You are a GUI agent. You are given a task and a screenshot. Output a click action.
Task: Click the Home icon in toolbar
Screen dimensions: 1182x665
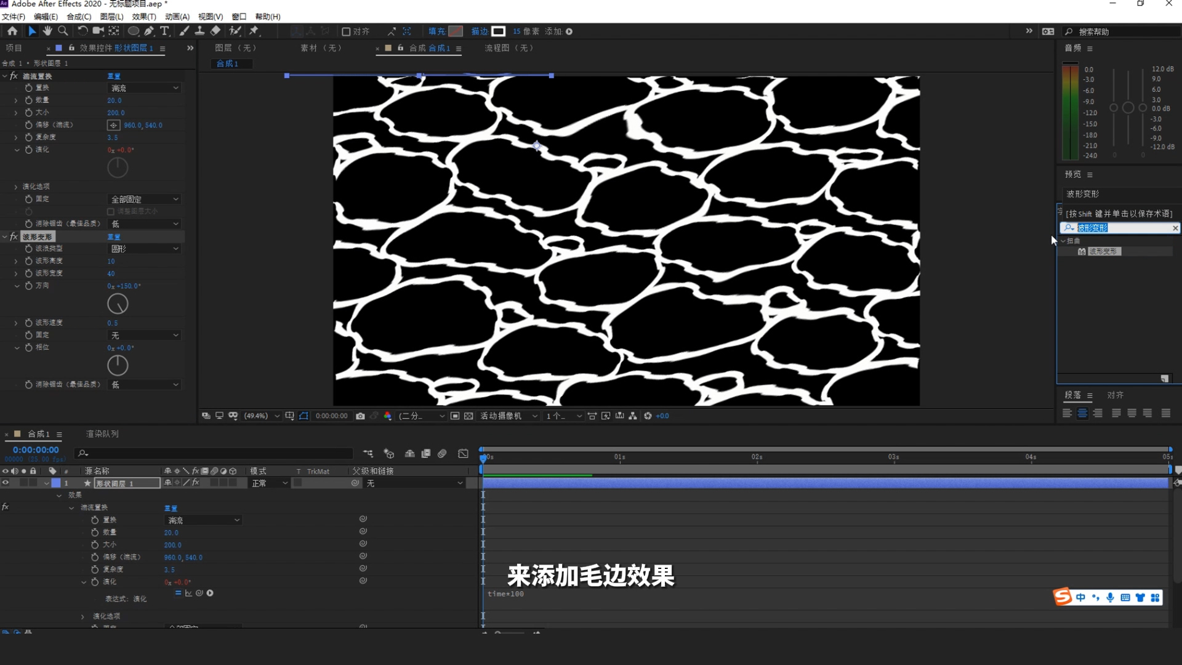click(12, 31)
